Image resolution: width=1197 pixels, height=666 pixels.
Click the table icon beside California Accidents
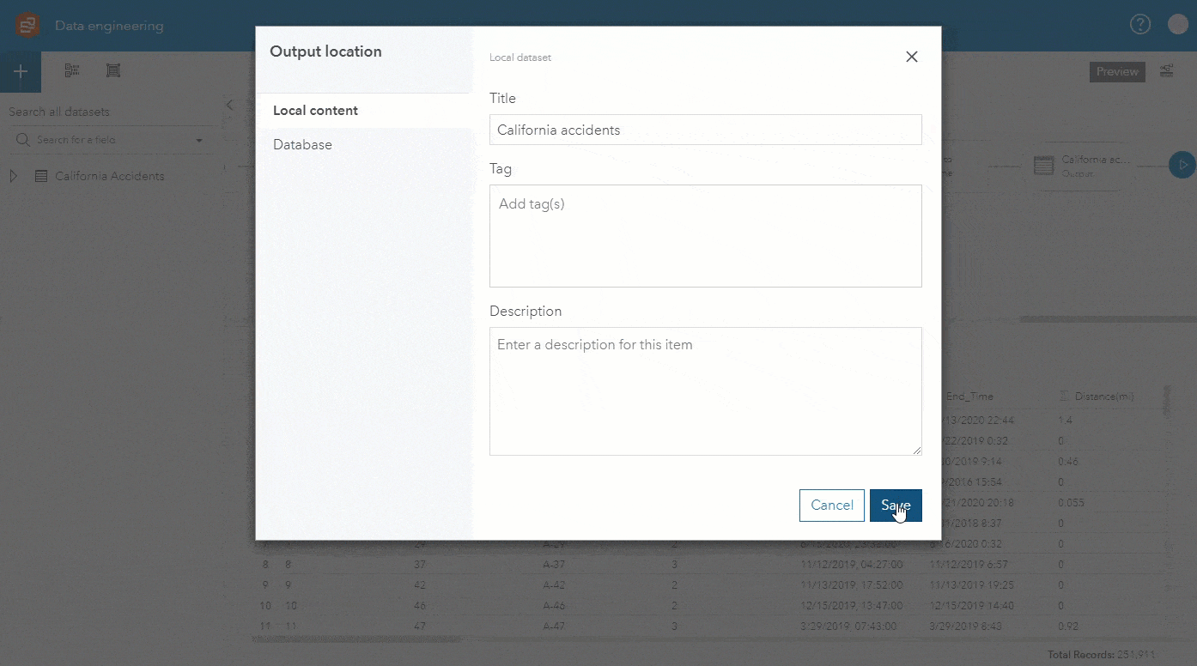(41, 175)
